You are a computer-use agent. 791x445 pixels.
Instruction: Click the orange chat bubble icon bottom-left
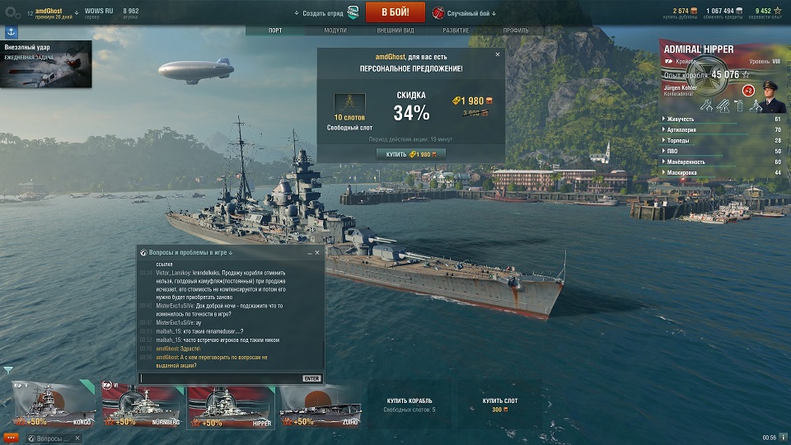[x=11, y=438]
